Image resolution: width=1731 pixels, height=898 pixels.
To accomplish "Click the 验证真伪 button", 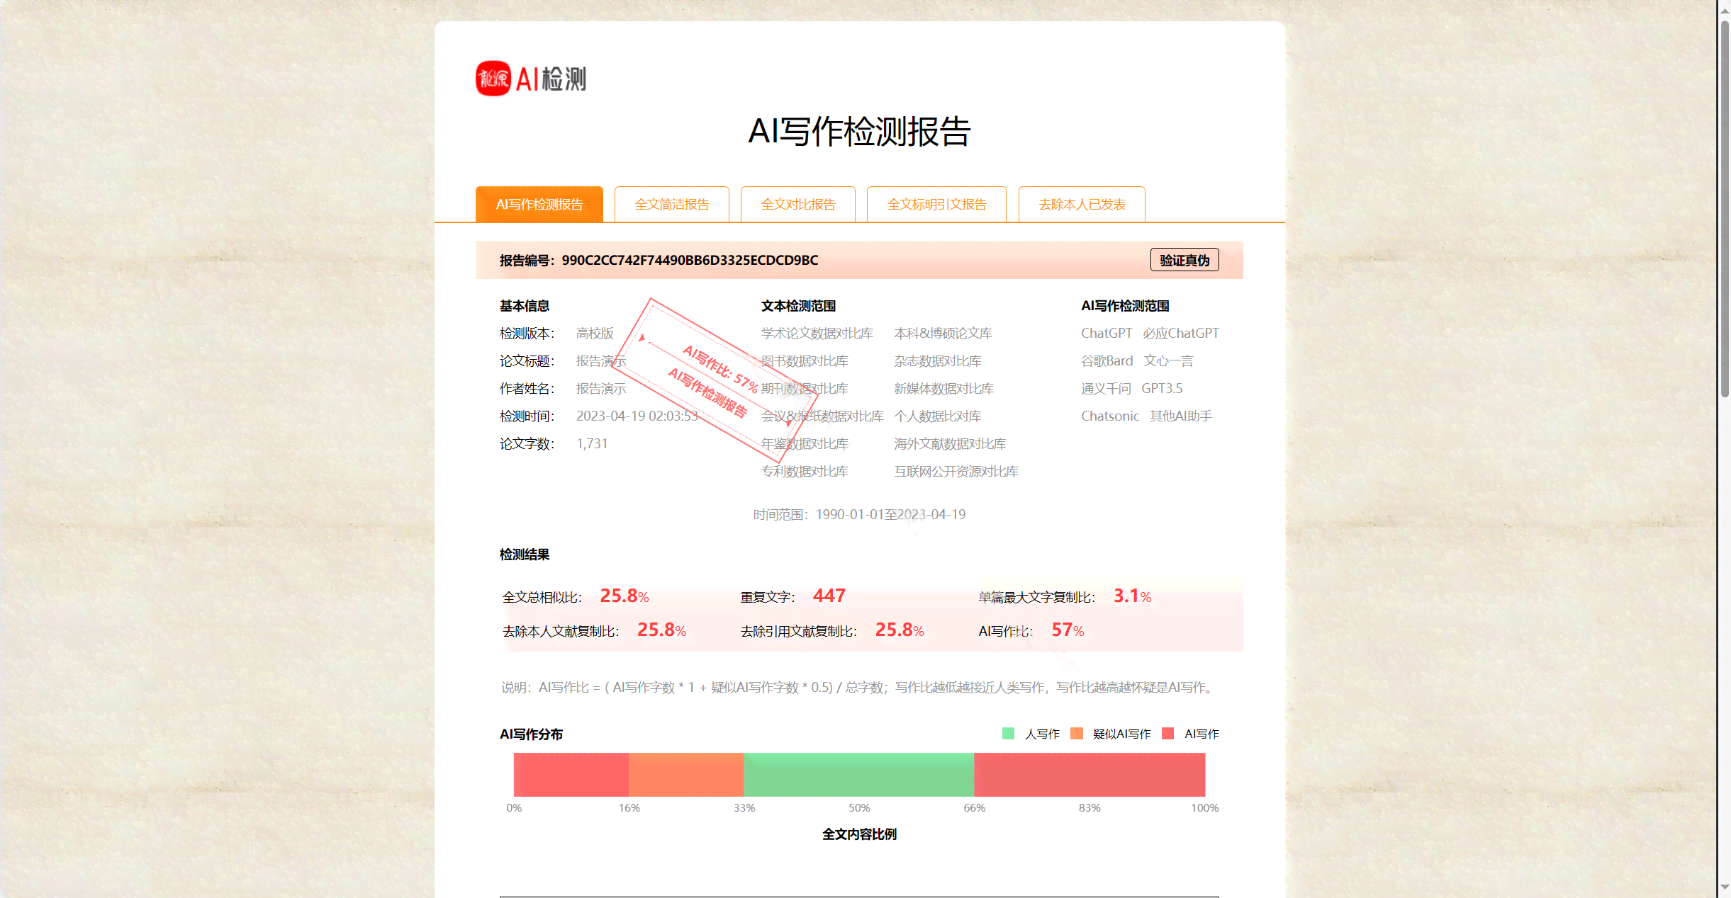I will pyautogui.click(x=1184, y=260).
